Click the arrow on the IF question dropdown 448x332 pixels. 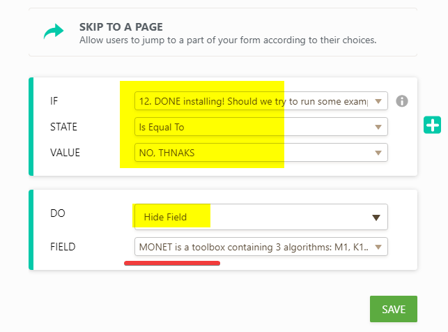tap(378, 102)
